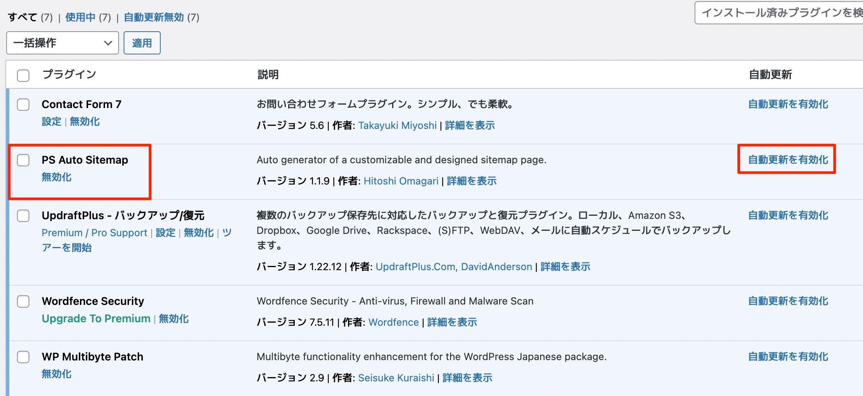Click the 自動更新 column header
Screen dimensions: 863x396
(770, 74)
